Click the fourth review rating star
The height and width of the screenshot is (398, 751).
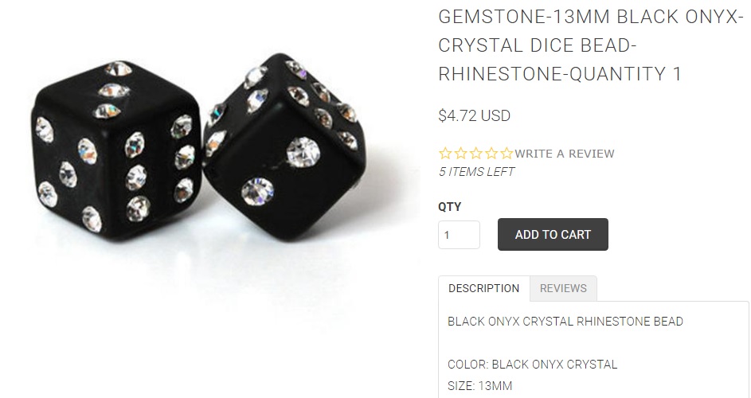click(491, 154)
